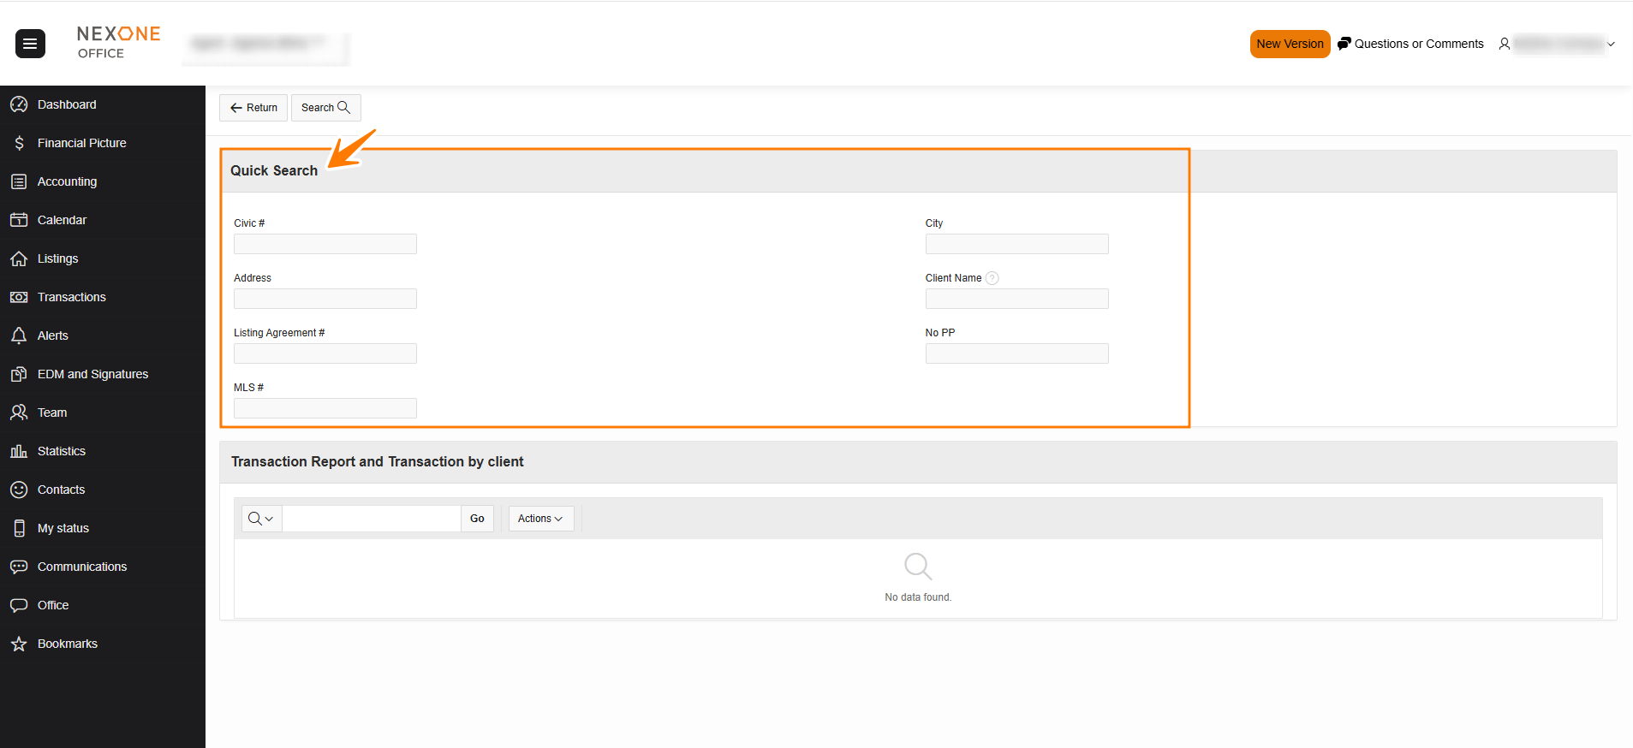Expand the search column selector dropdown
The width and height of the screenshot is (1633, 748).
pos(261,519)
